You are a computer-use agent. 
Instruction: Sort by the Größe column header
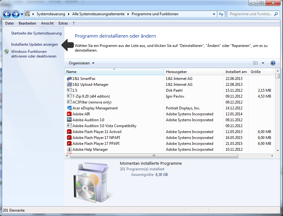coord(261,72)
